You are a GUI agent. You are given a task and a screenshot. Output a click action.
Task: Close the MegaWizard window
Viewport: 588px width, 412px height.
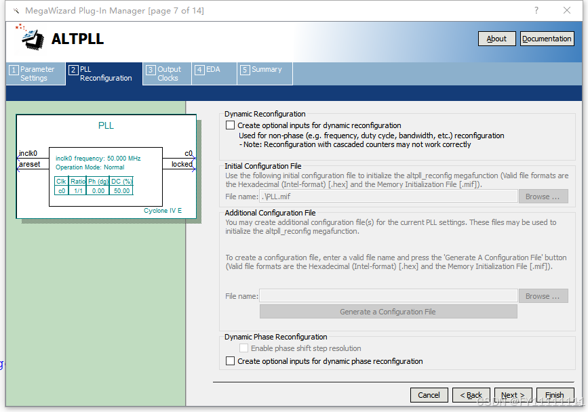(x=567, y=10)
